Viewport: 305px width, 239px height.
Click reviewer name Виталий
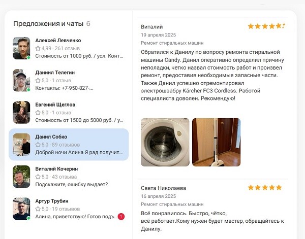click(151, 27)
